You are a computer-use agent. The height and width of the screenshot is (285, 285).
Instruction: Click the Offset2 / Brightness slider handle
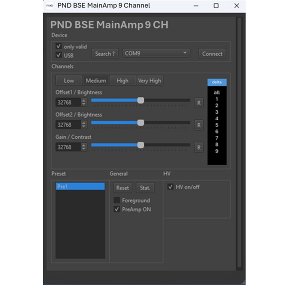point(141,123)
